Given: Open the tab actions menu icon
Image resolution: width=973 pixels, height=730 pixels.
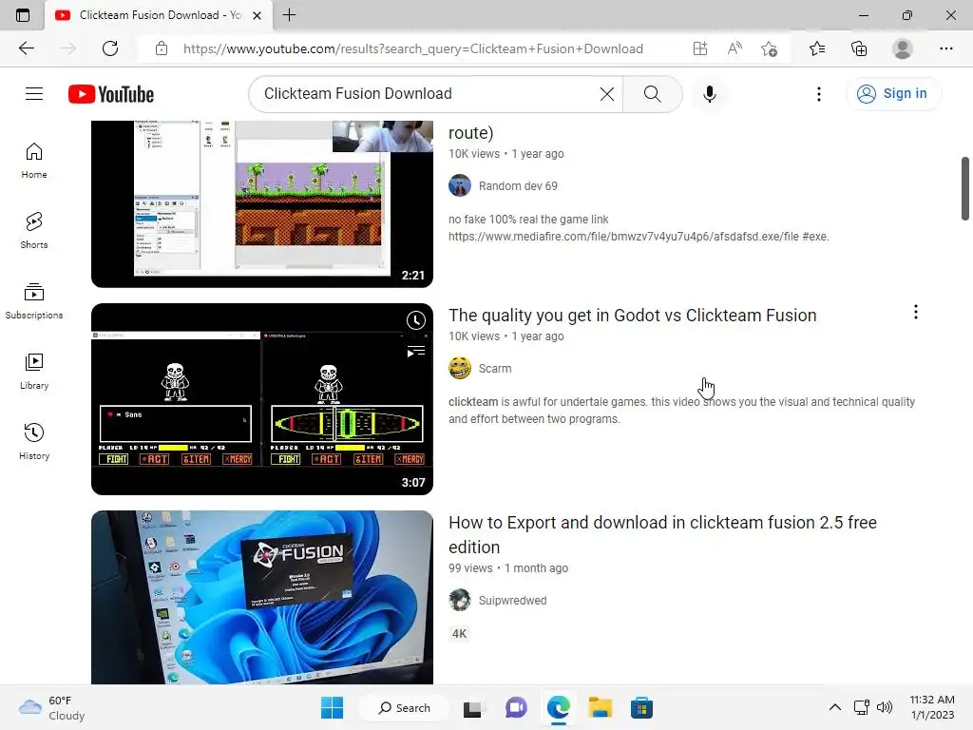Looking at the screenshot, I should [x=23, y=15].
